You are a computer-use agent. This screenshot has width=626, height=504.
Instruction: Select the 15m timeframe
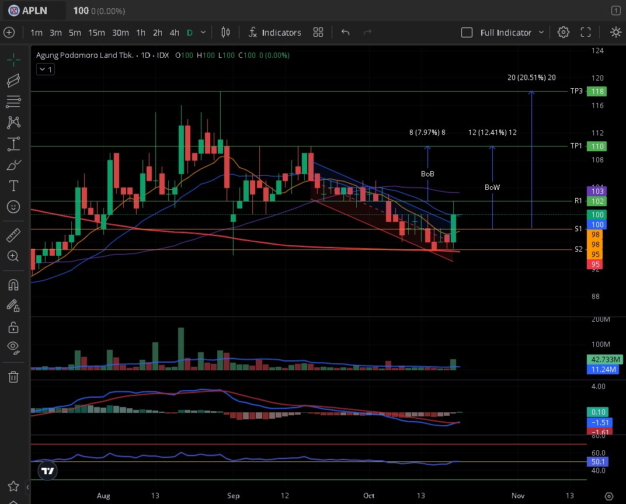click(x=96, y=33)
